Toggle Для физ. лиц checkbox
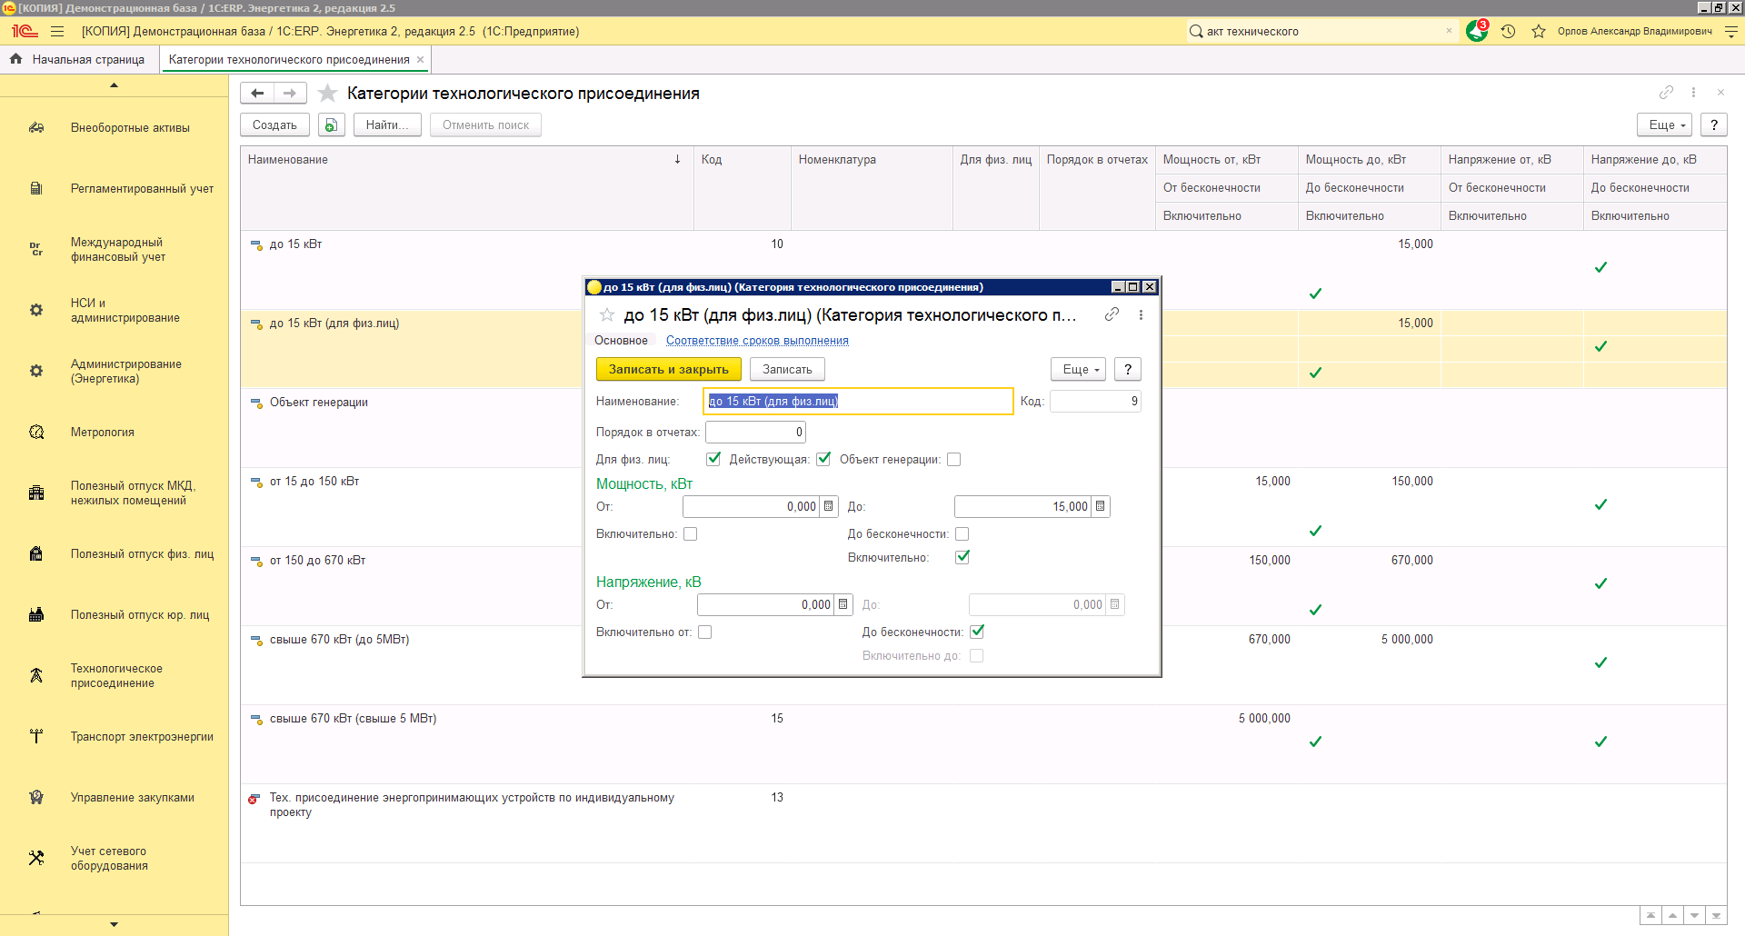 pos(713,459)
